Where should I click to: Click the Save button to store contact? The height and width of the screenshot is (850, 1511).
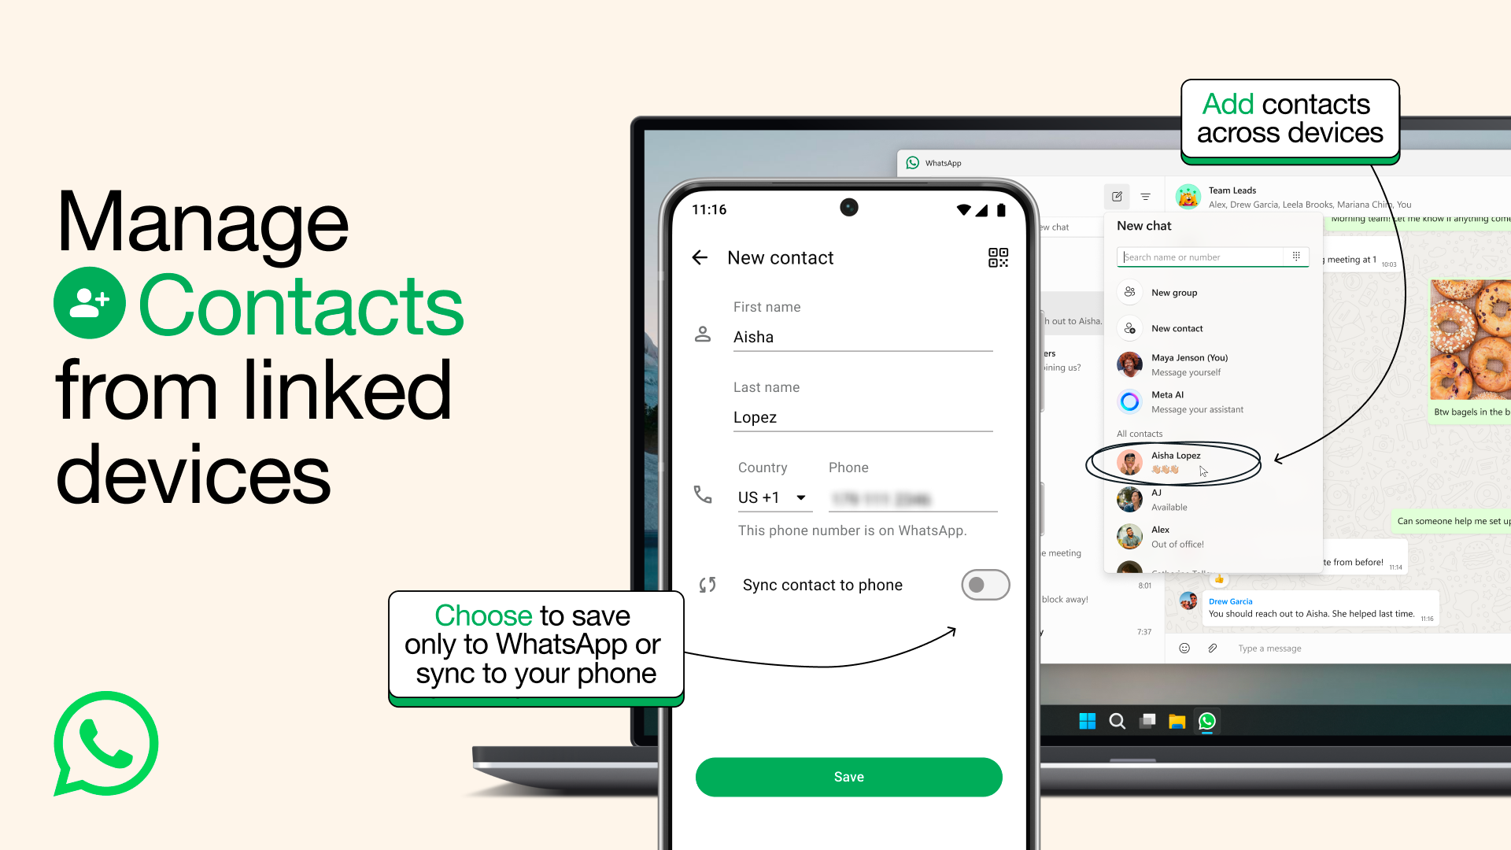[x=848, y=776]
